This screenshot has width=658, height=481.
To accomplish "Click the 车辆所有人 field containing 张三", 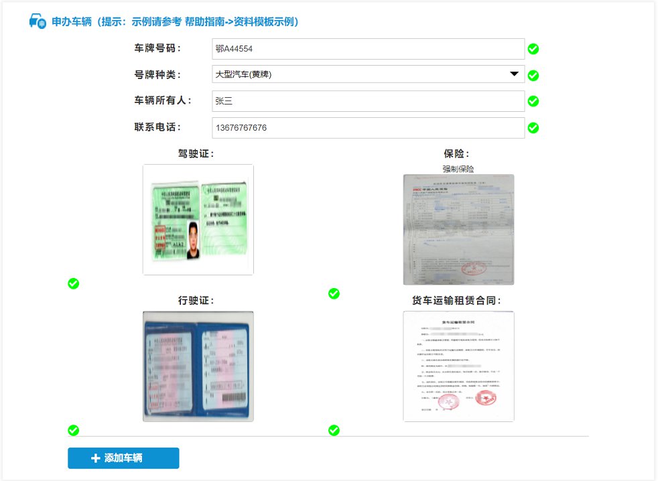I will 367,101.
